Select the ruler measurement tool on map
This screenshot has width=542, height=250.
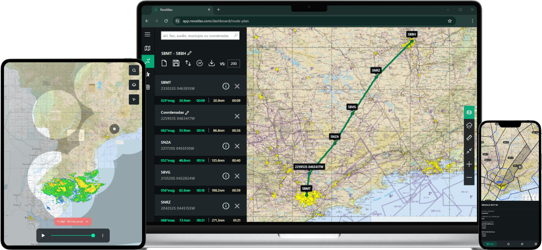click(469, 138)
